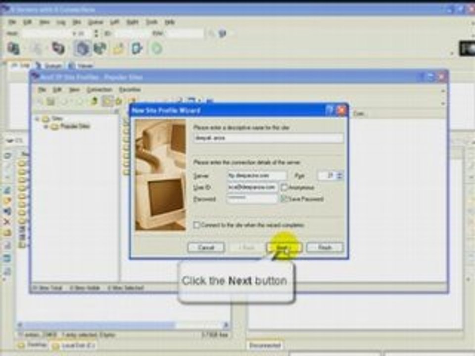Screen dimensions: 475x356
Task: Expand the Popular Sites folder node
Action: (46, 127)
